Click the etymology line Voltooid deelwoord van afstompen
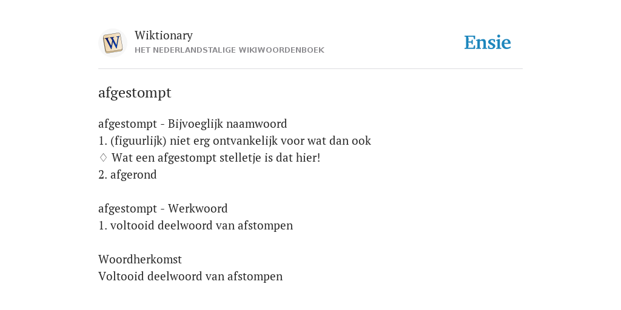The image size is (621, 310). 190,276
